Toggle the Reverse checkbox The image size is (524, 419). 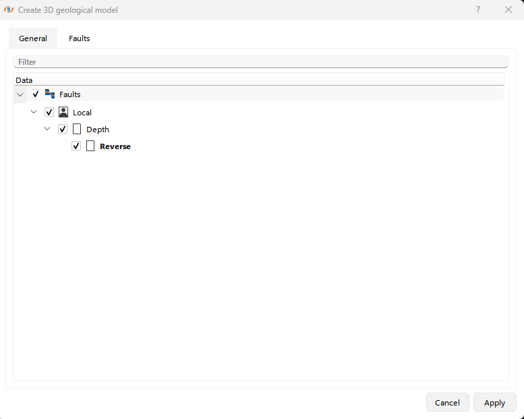(76, 146)
